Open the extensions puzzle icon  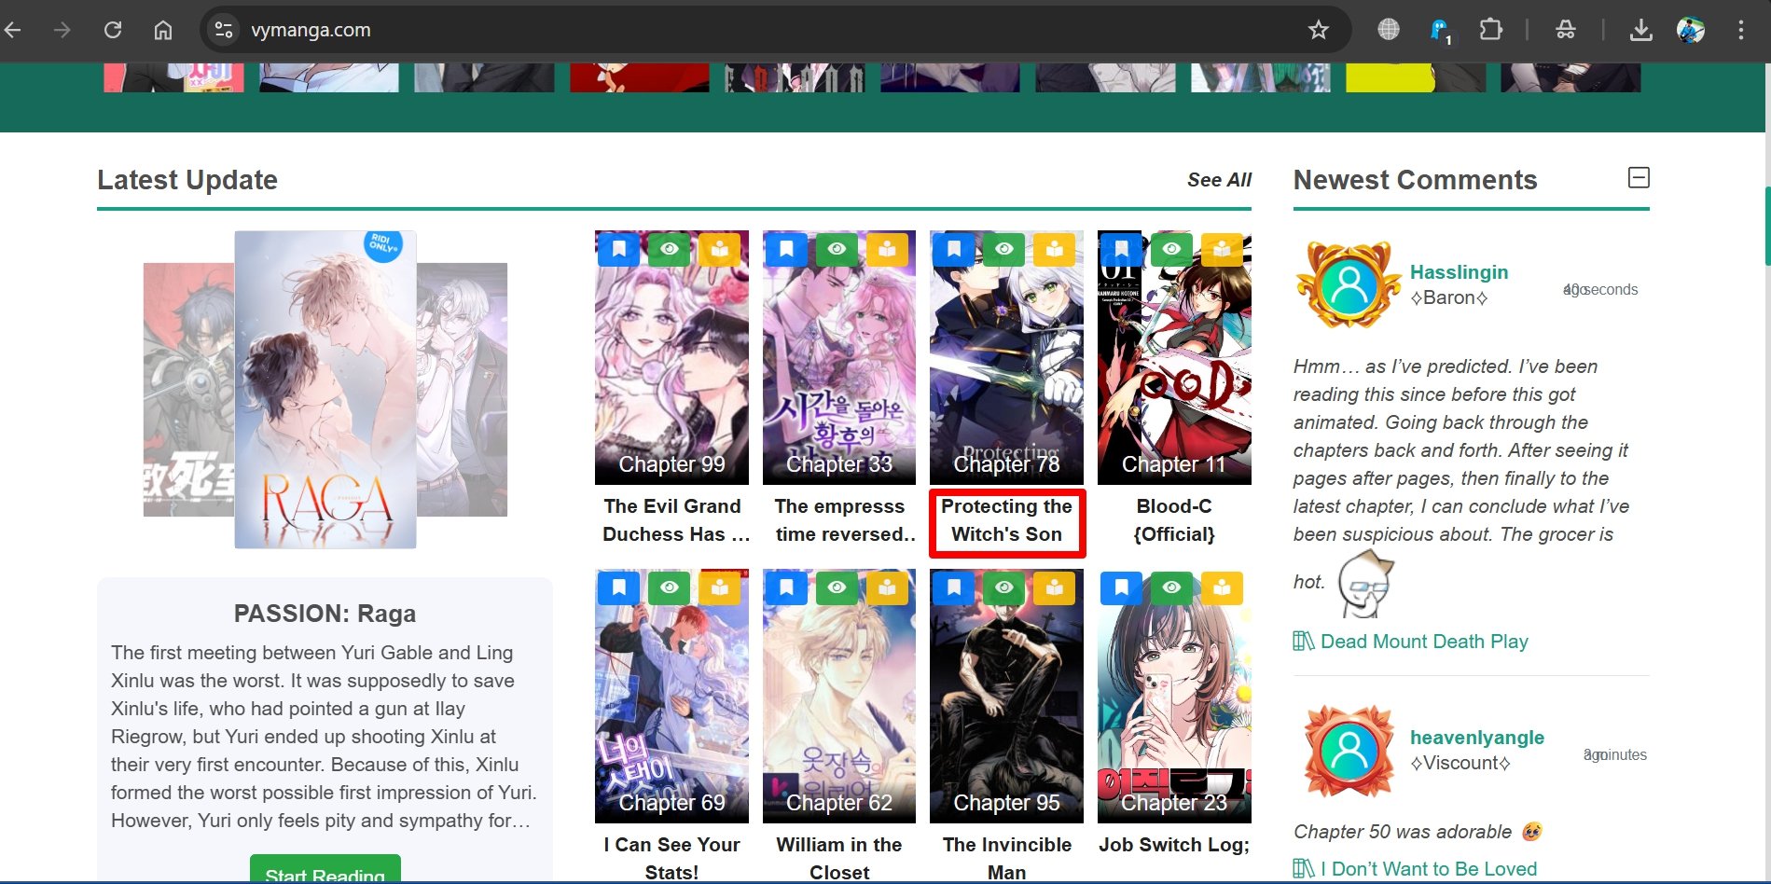(1491, 30)
